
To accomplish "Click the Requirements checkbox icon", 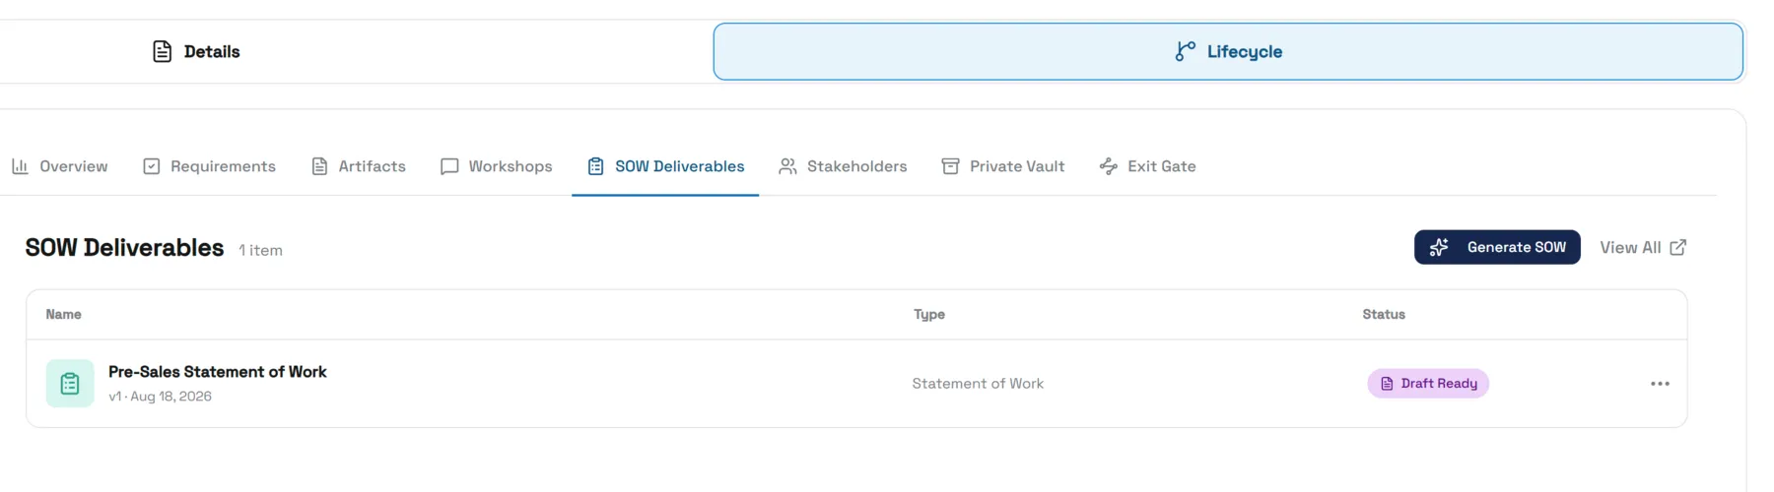I will pyautogui.click(x=151, y=166).
